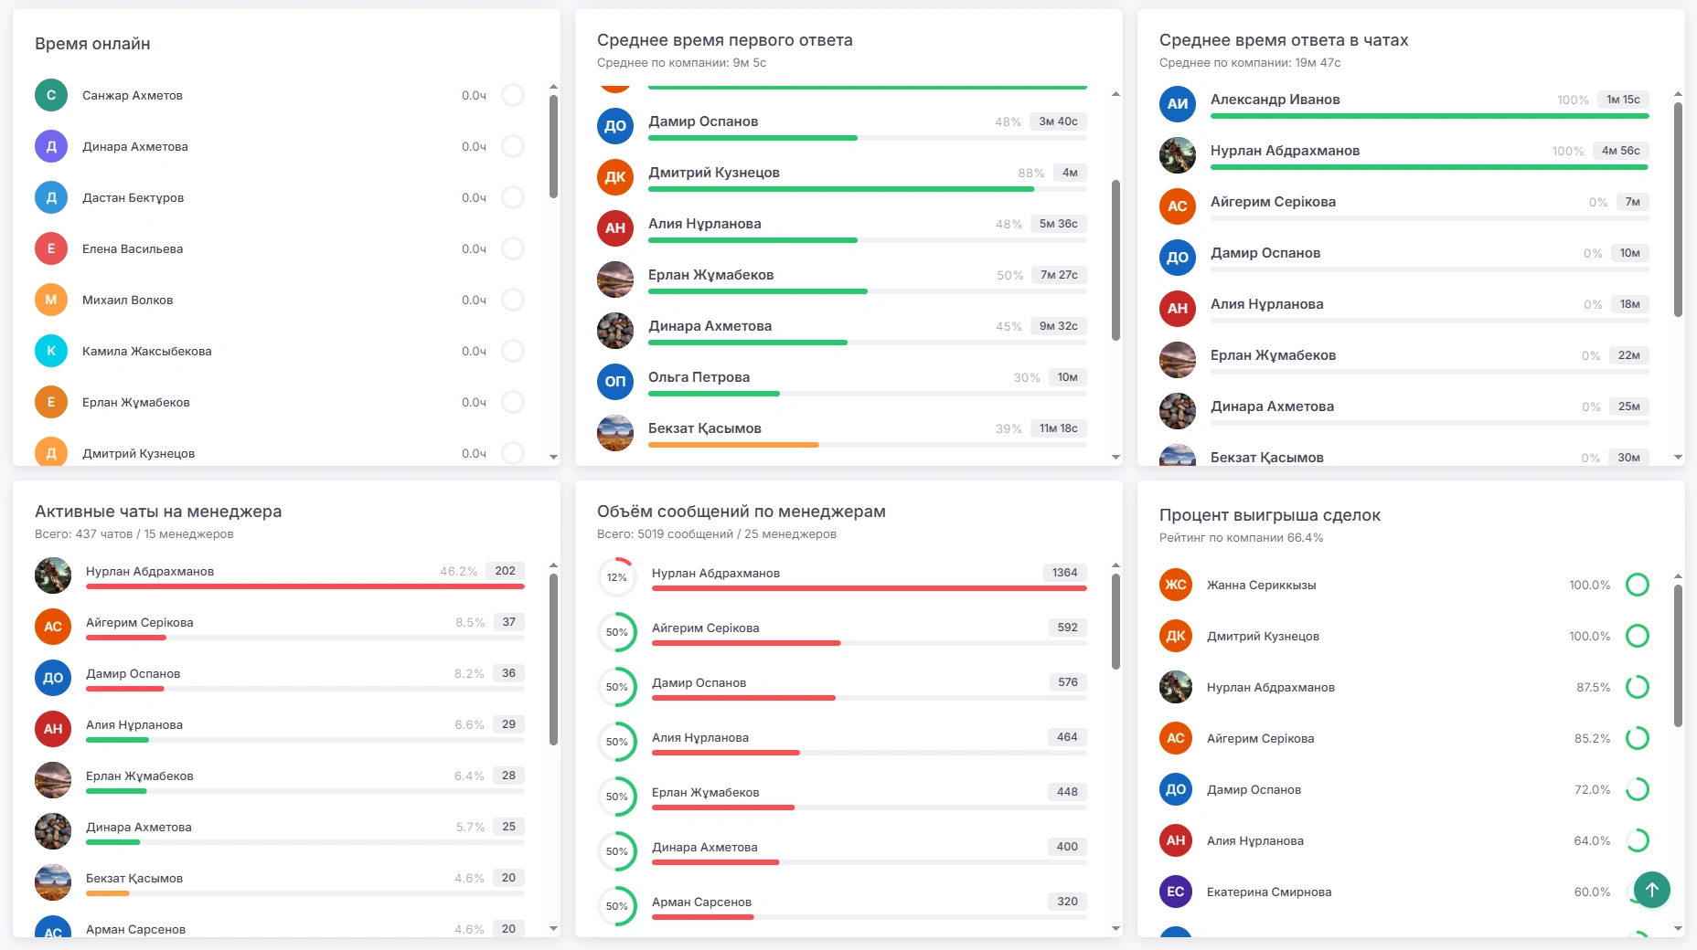This screenshot has width=1697, height=950.
Task: Click up scroll arrow in Среднее время первого ответа panel
Action: [1115, 94]
